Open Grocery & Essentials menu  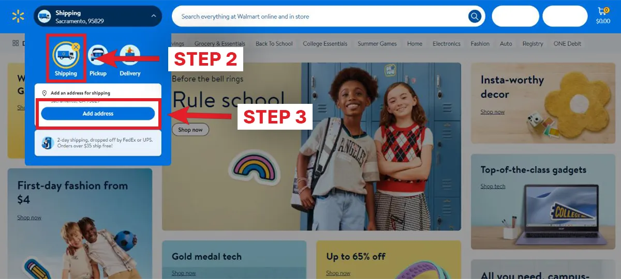point(220,44)
